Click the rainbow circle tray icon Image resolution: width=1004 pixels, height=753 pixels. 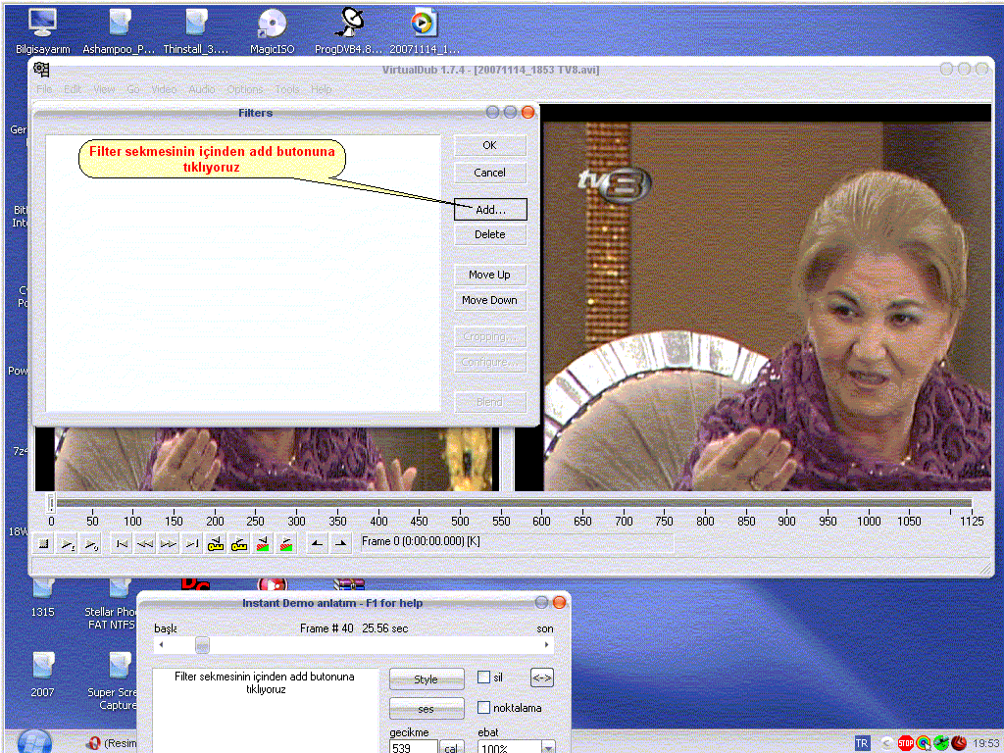[x=924, y=743]
